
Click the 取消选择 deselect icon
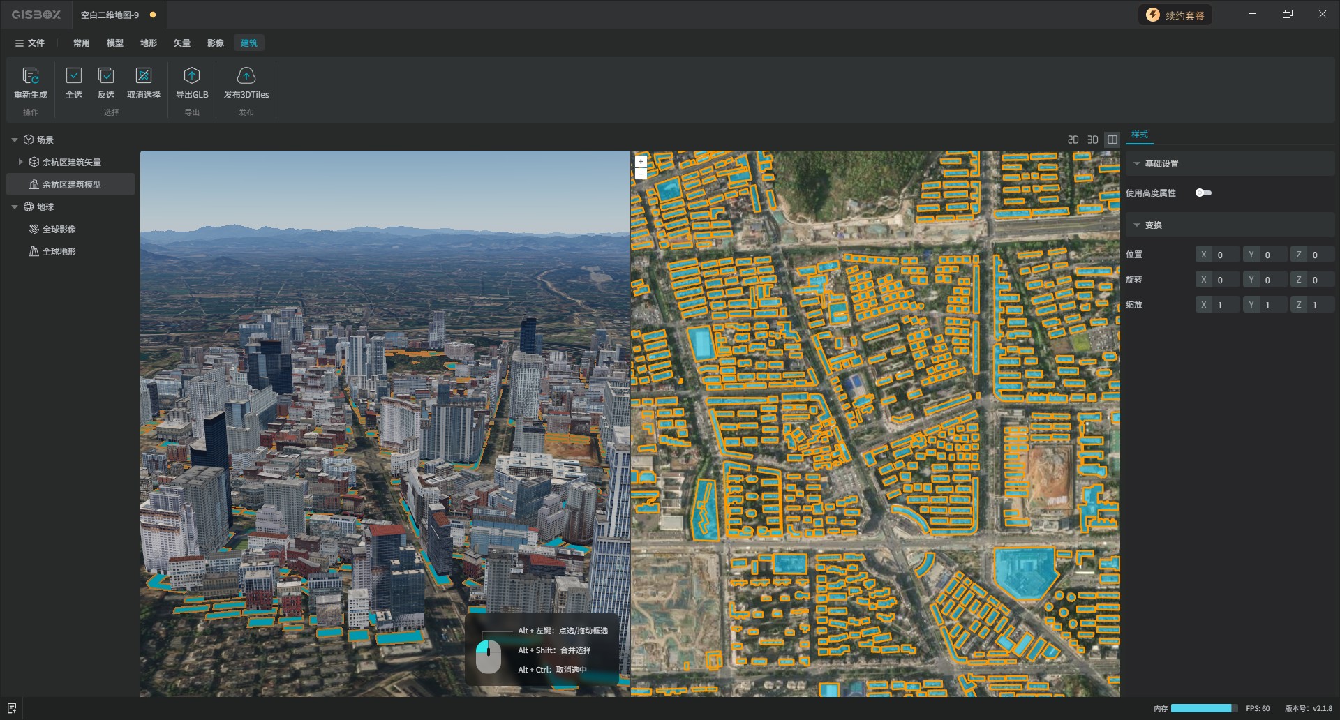[x=144, y=76]
